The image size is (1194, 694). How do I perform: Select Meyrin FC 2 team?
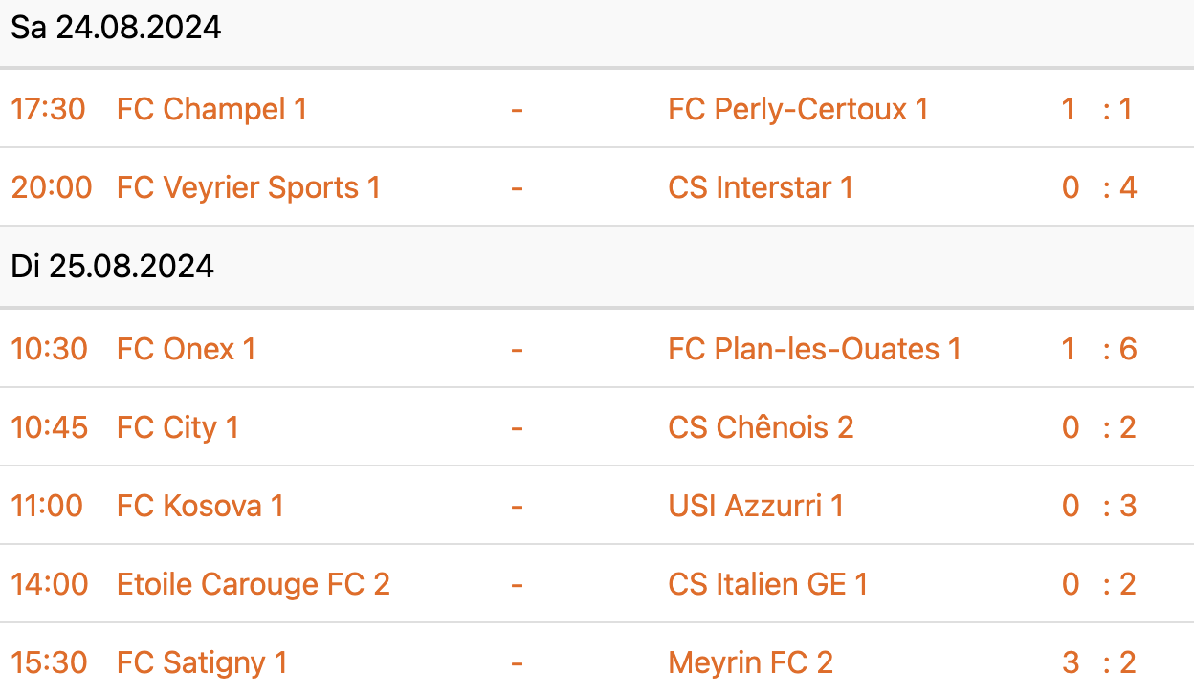(751, 662)
